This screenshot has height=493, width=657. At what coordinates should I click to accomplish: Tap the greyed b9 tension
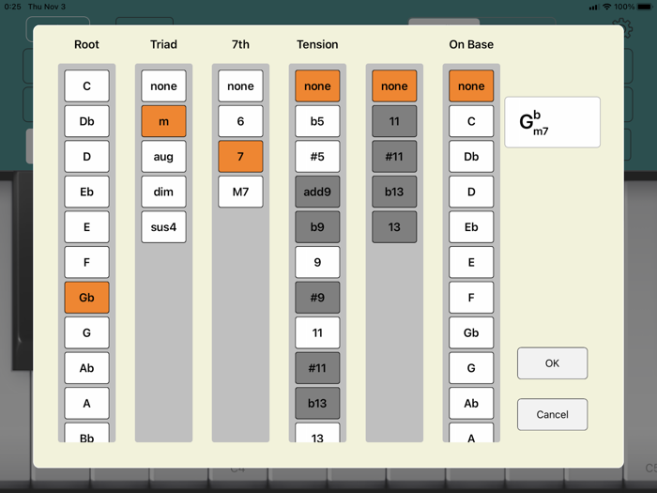(317, 227)
